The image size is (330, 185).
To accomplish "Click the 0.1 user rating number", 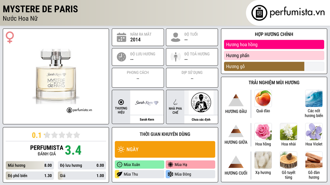I will 36,135.
